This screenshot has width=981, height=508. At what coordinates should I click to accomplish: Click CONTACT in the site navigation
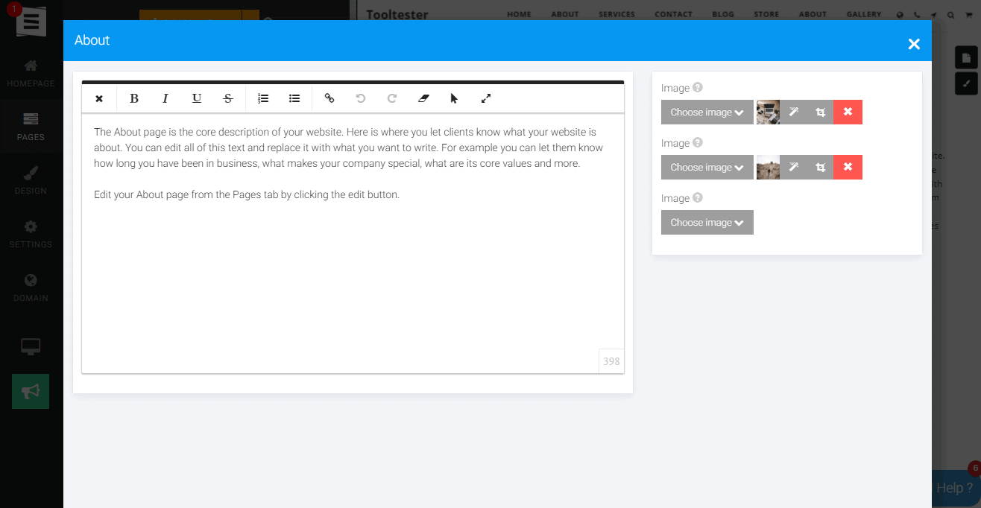pyautogui.click(x=673, y=14)
